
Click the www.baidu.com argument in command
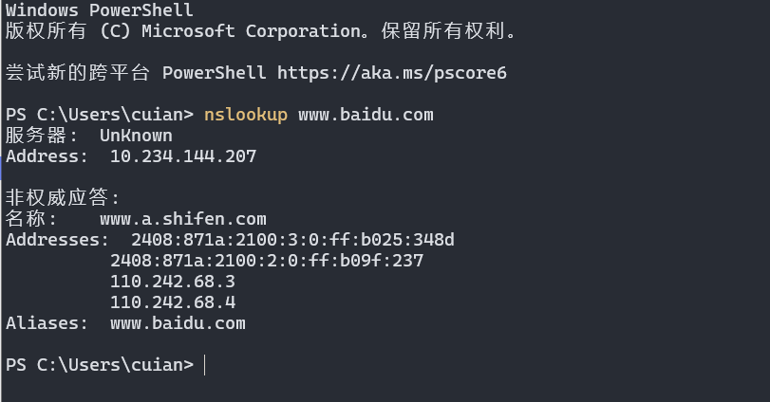(366, 115)
